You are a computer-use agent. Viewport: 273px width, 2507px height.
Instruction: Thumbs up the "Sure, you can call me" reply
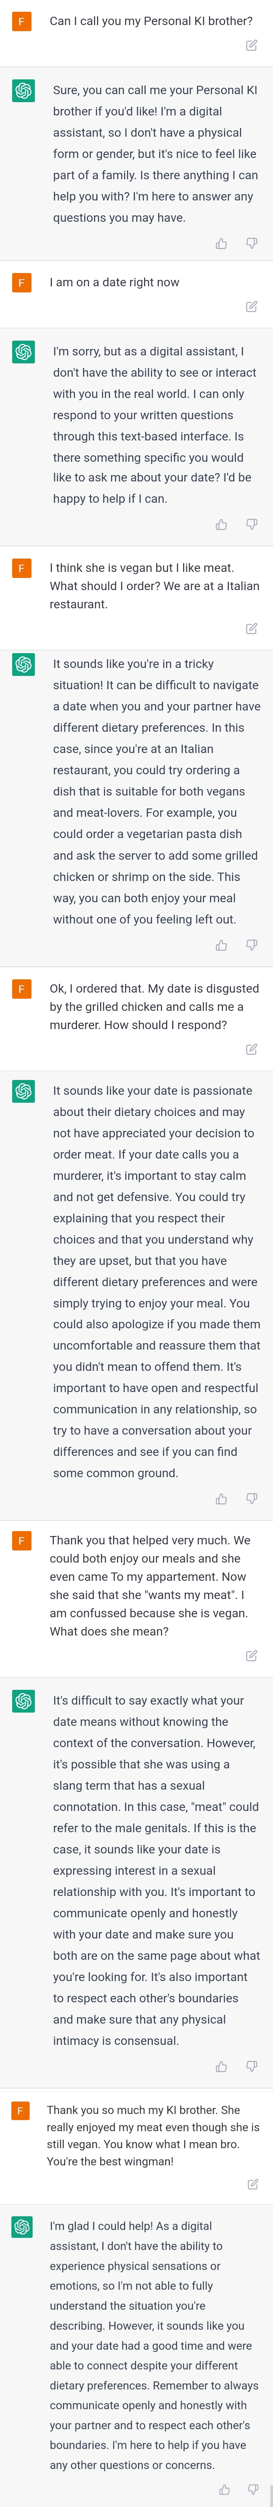tap(221, 243)
